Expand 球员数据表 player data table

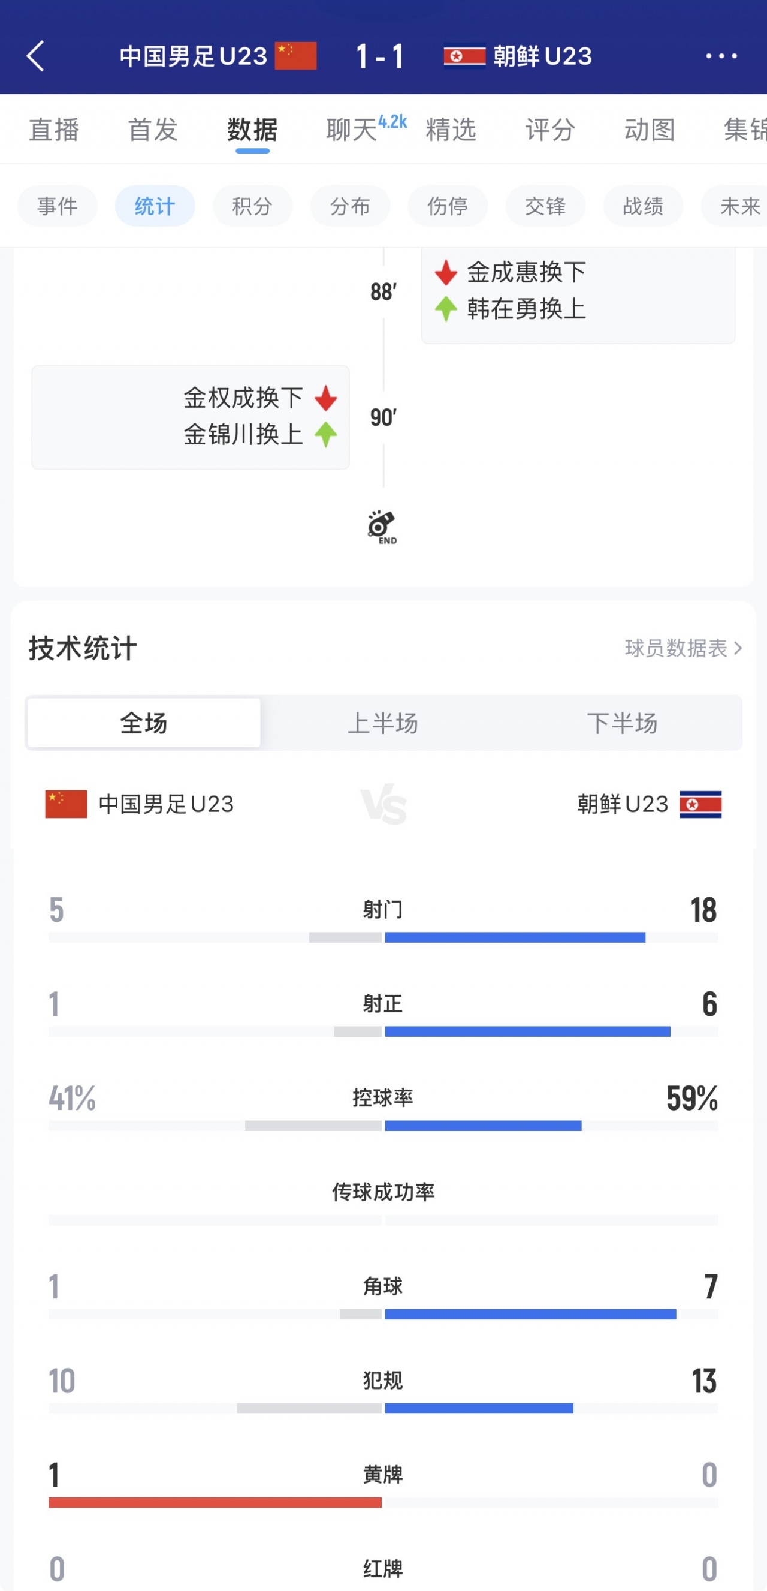pos(683,648)
